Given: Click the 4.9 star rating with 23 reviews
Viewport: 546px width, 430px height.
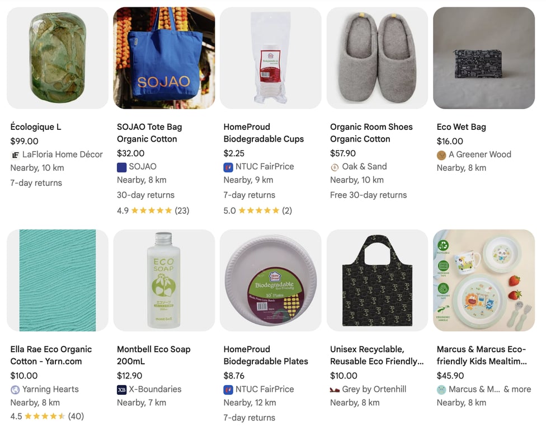Looking at the screenshot, I should (x=152, y=211).
